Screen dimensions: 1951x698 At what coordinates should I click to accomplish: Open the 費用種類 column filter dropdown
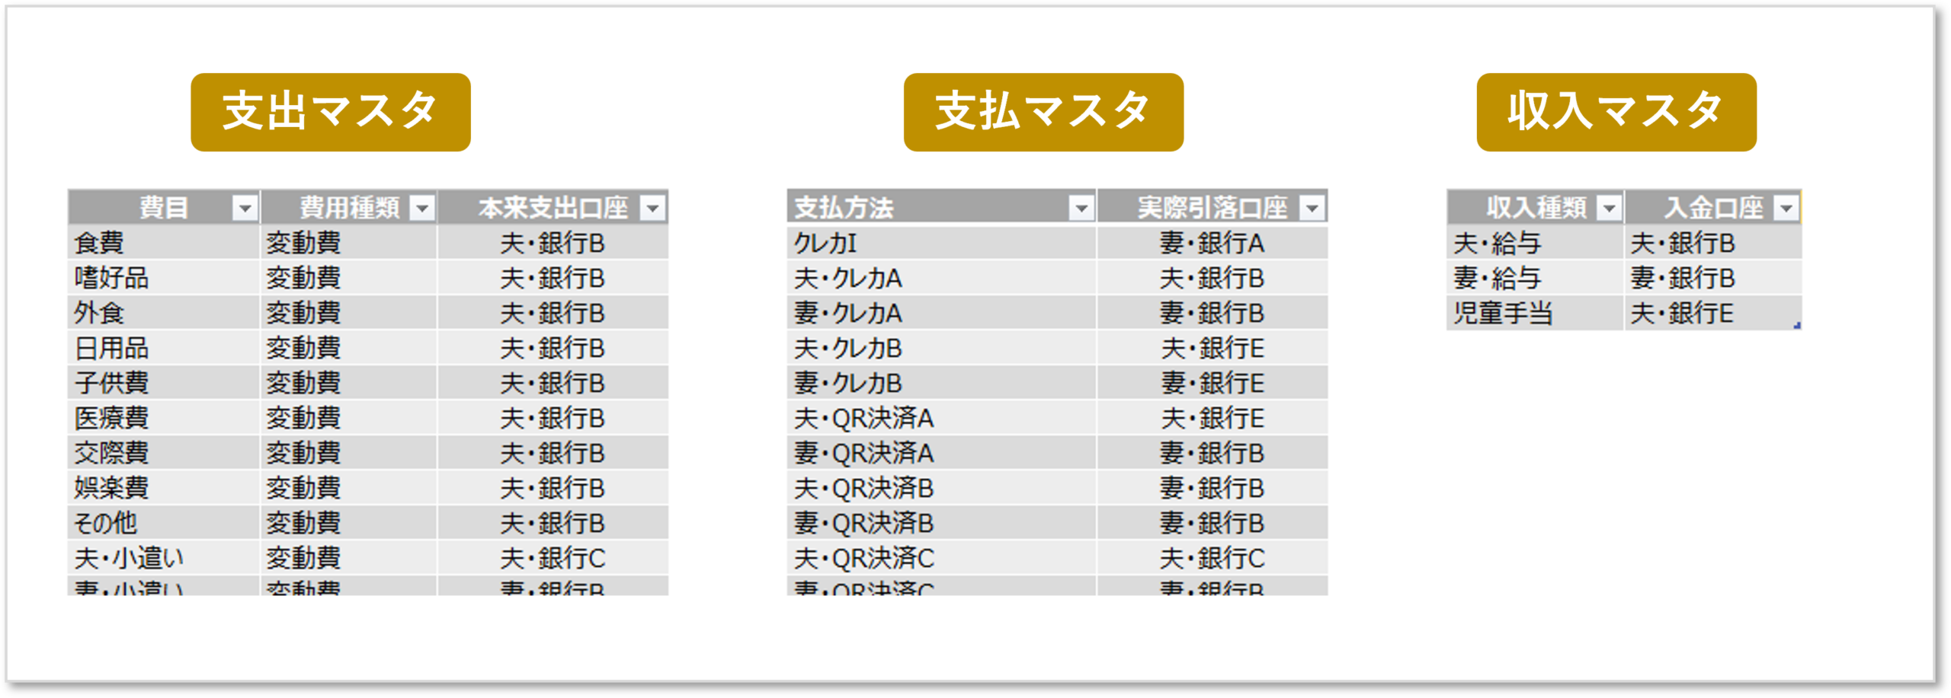coord(422,208)
